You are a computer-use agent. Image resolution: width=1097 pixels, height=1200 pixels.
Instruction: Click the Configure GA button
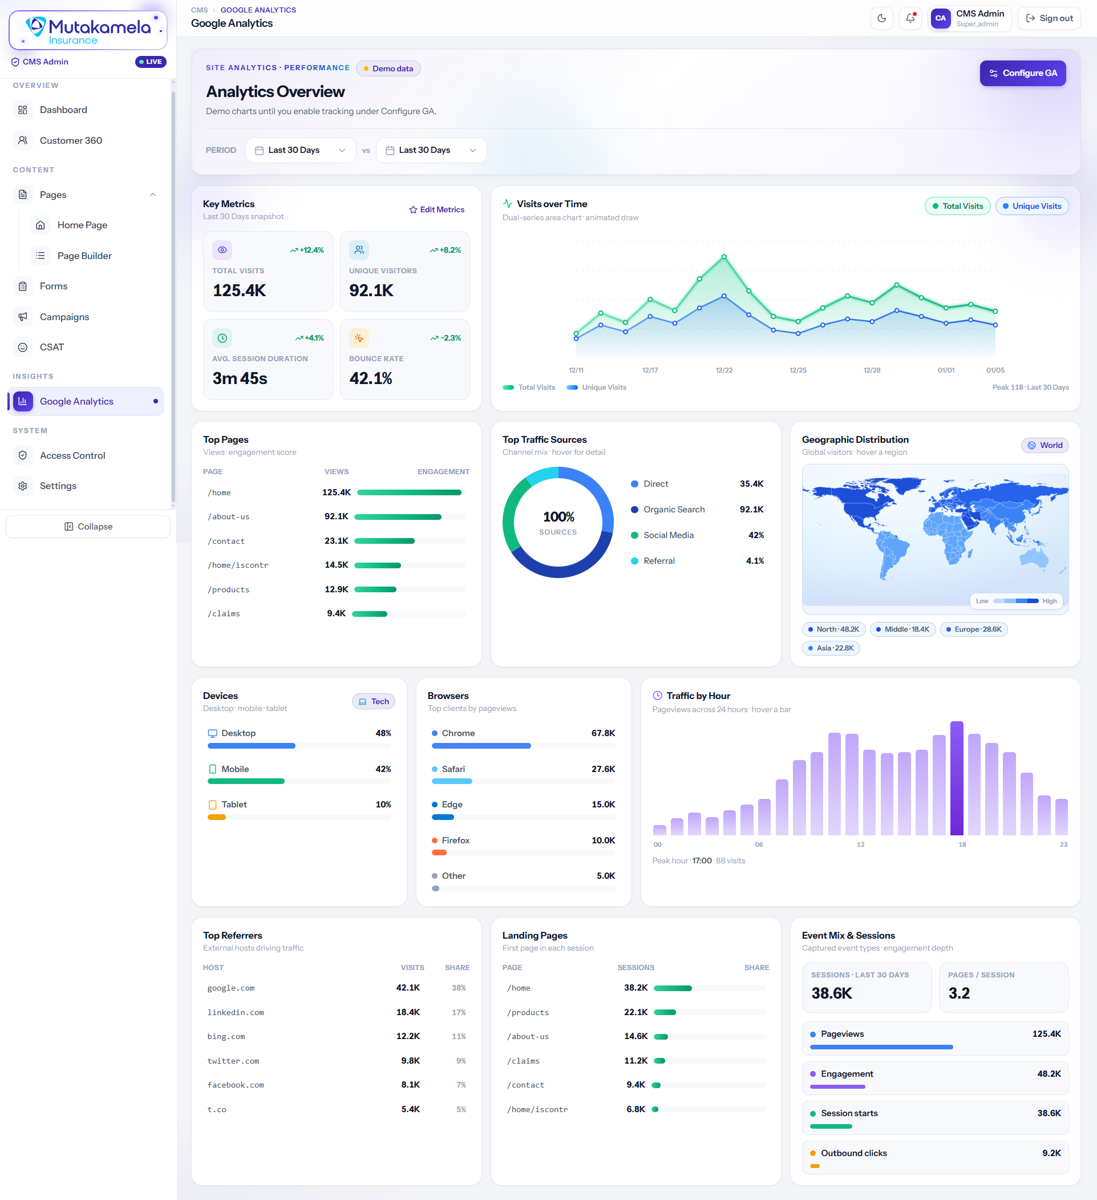(x=1023, y=73)
